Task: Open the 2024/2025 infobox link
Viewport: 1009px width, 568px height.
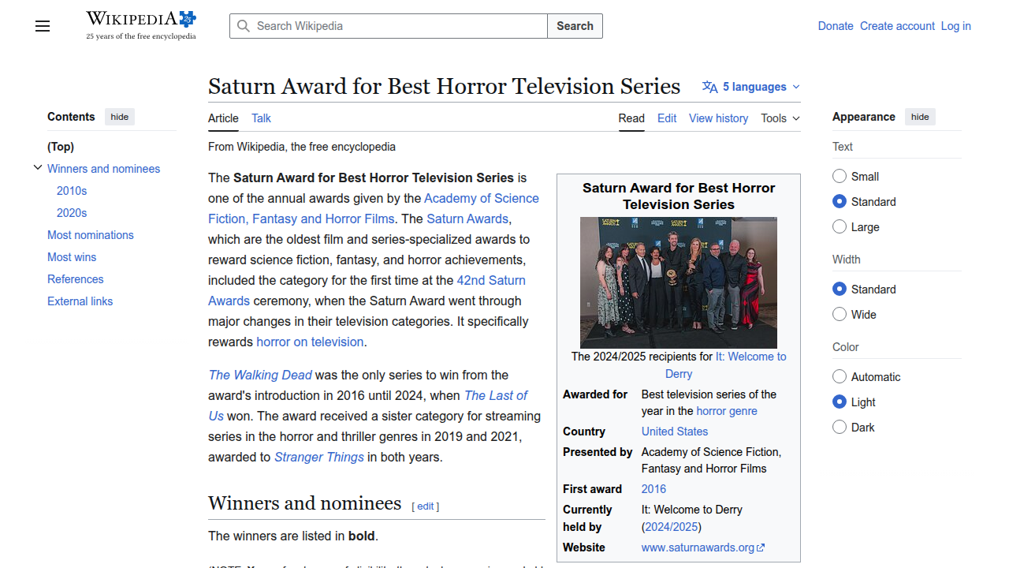Action: coord(672,527)
